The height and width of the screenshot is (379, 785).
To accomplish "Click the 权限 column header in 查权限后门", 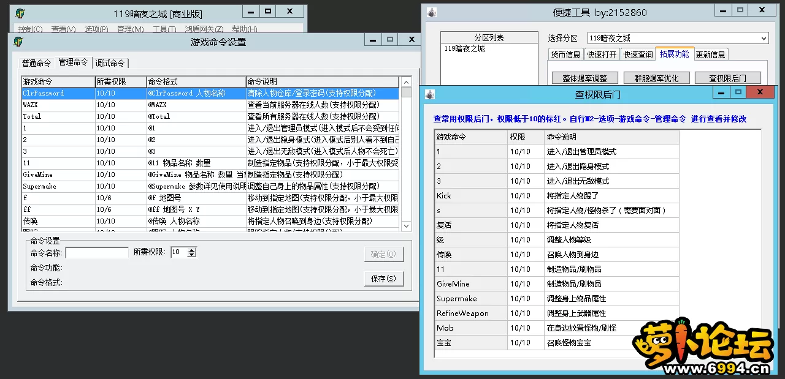I will click(526, 137).
